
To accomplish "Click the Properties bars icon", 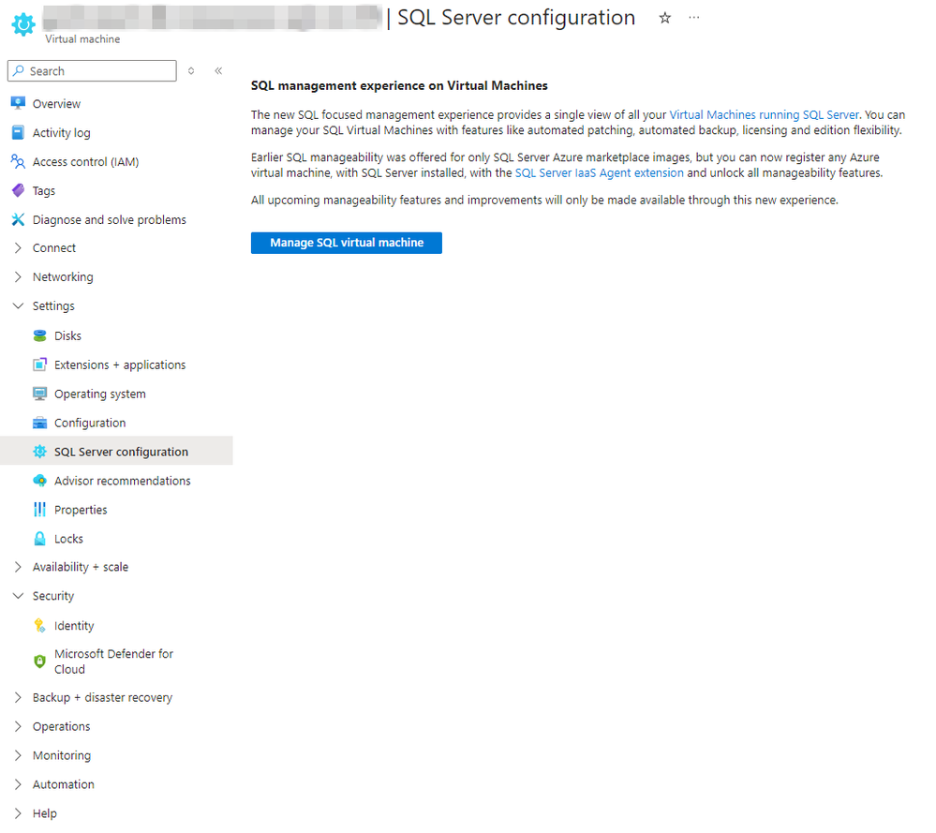I will pos(40,510).
